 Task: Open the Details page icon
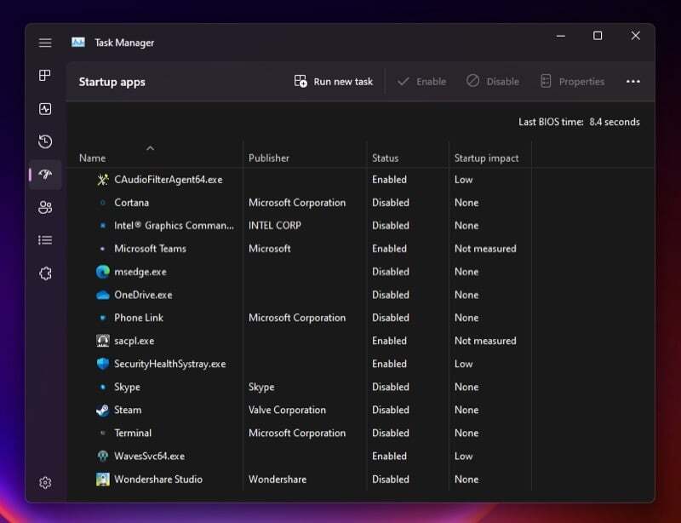(45, 240)
